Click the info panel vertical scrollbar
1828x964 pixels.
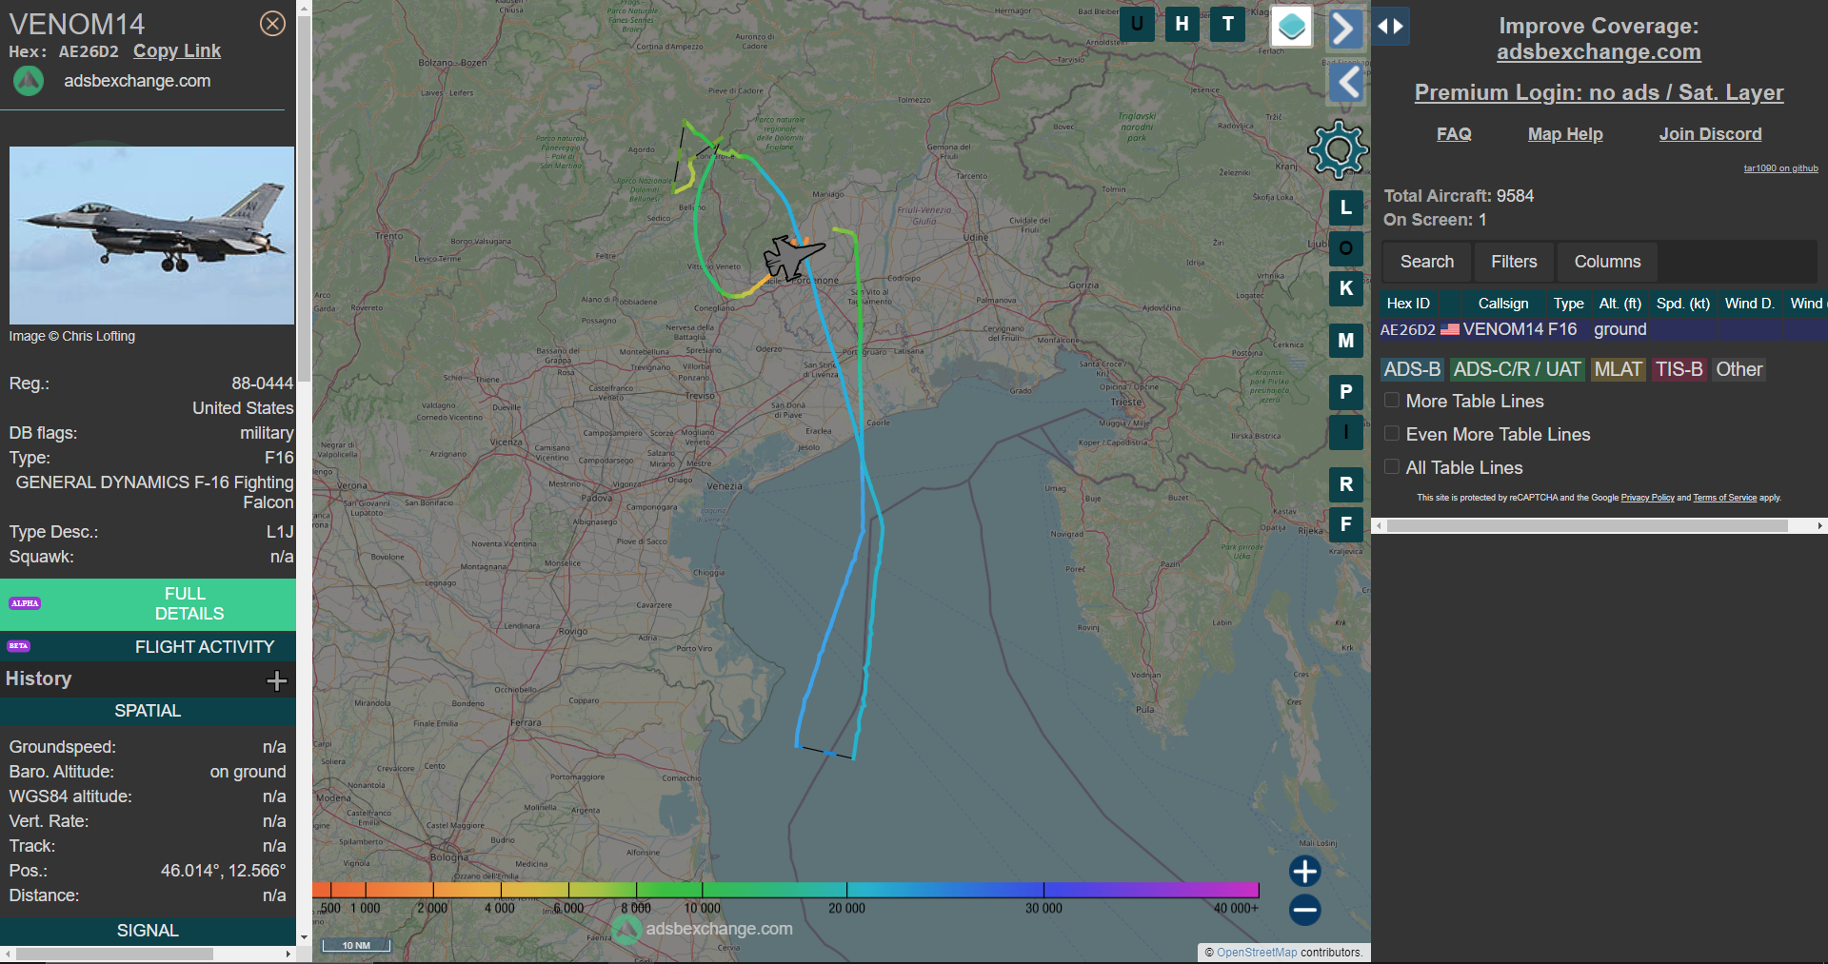[304, 198]
